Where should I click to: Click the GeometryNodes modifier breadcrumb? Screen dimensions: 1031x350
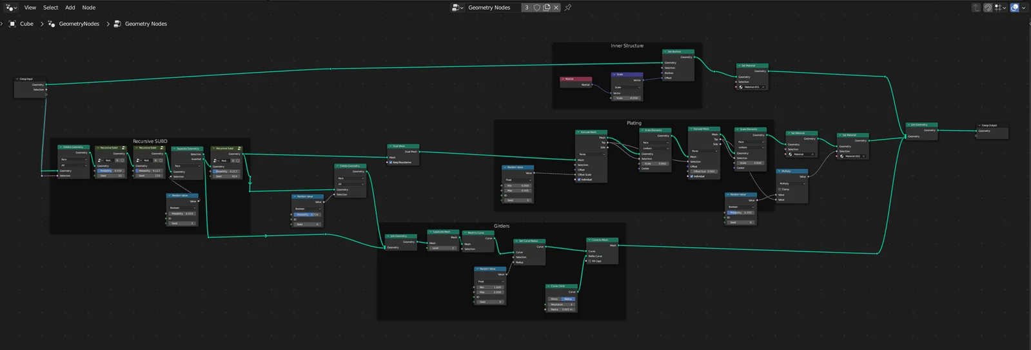[x=79, y=24]
